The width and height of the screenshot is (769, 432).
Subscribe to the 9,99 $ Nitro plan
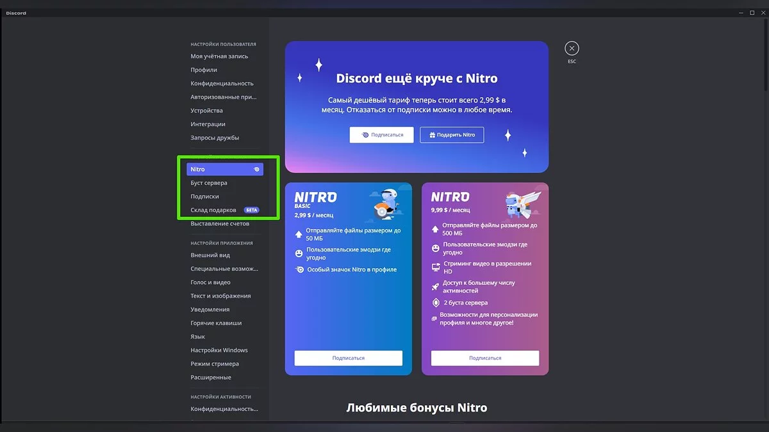[x=485, y=358]
